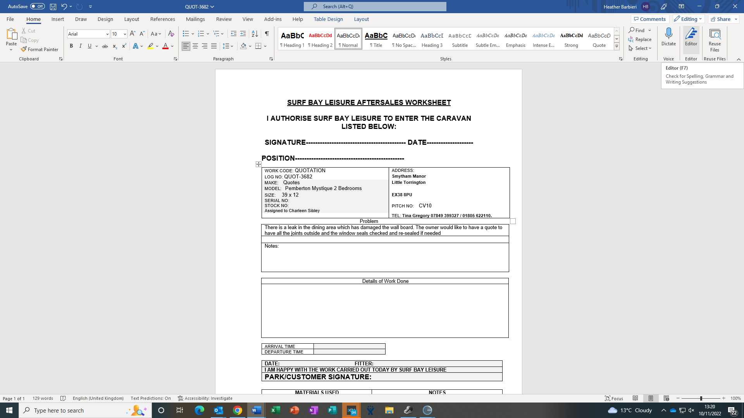
Task: Expand the Styles gallery more arrow
Action: click(617, 47)
